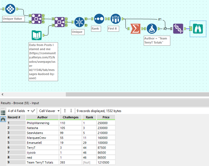This screenshot has height=166, width=209.
Task: Click the #1 connection label
Action: [160, 19]
